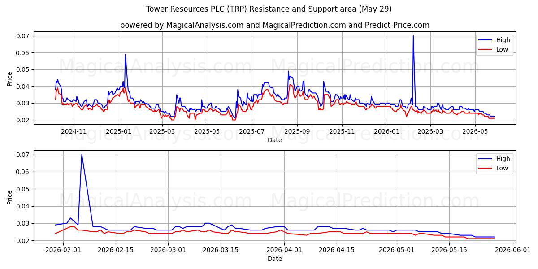The height and width of the screenshot is (269, 538).
Task: Click the chart title 'Tower Resources PLC (TRP) Resistance and Support area (May 29)'
Action: pyautogui.click(x=269, y=9)
